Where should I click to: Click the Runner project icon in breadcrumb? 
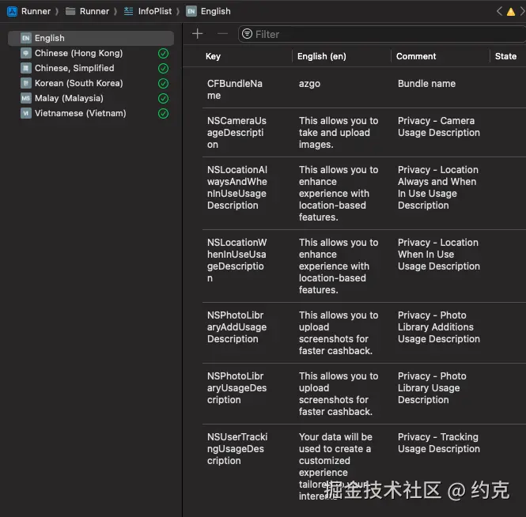pyautogui.click(x=12, y=11)
